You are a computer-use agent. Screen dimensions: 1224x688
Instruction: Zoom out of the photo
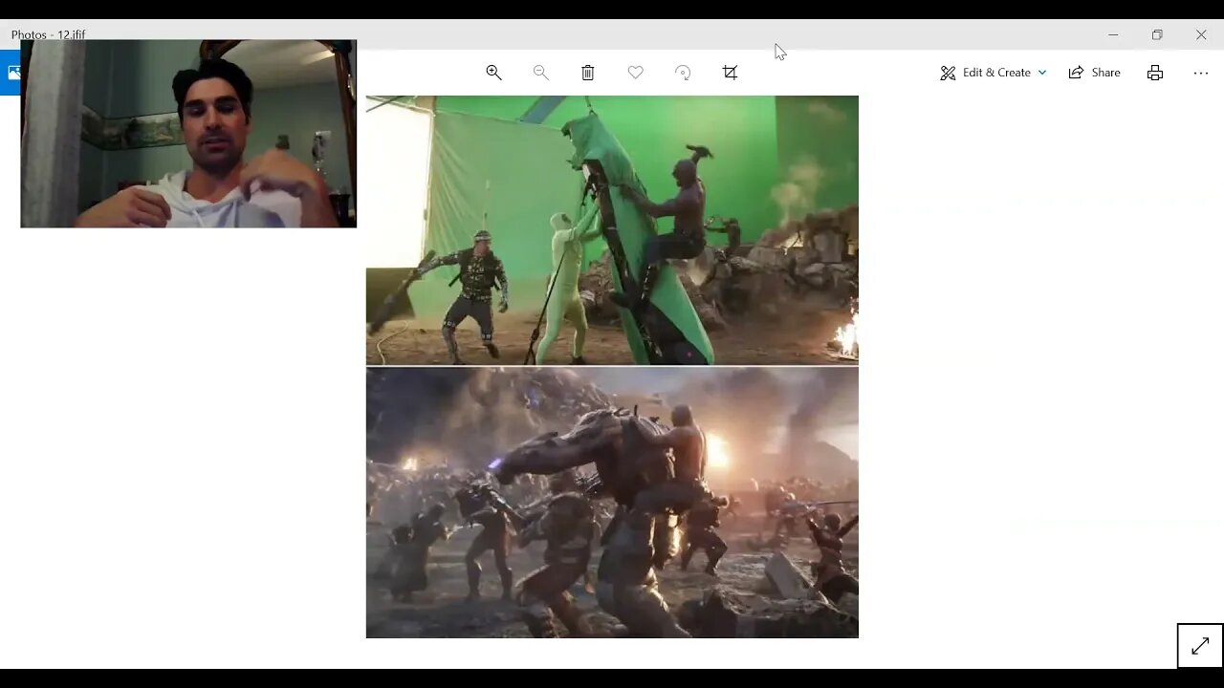[540, 73]
